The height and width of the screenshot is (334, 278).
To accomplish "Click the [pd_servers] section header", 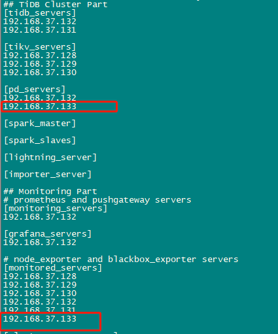I will [35, 90].
